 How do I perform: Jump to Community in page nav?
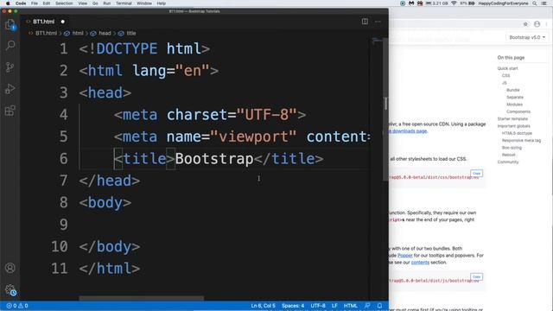click(508, 162)
